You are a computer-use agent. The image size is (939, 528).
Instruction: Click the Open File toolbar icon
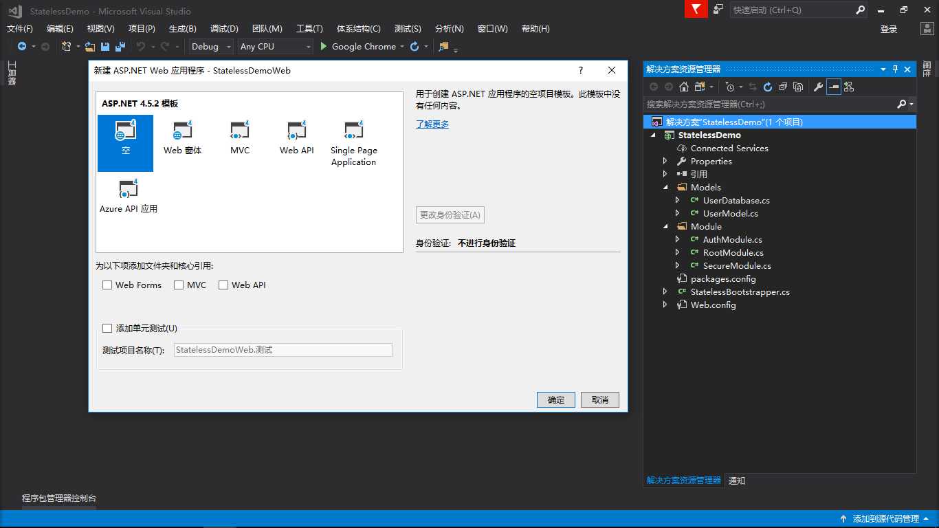pyautogui.click(x=91, y=47)
